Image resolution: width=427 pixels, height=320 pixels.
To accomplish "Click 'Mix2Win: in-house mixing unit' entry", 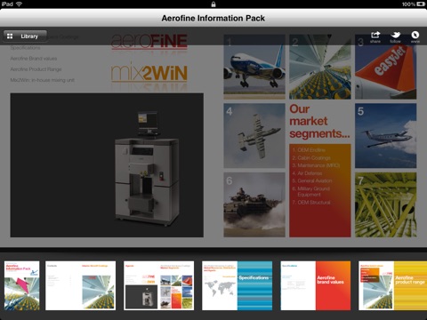I will tap(42, 80).
